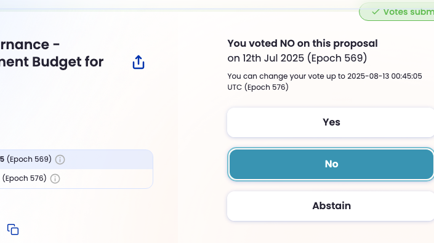Select the highlighted No vote button

click(331, 164)
